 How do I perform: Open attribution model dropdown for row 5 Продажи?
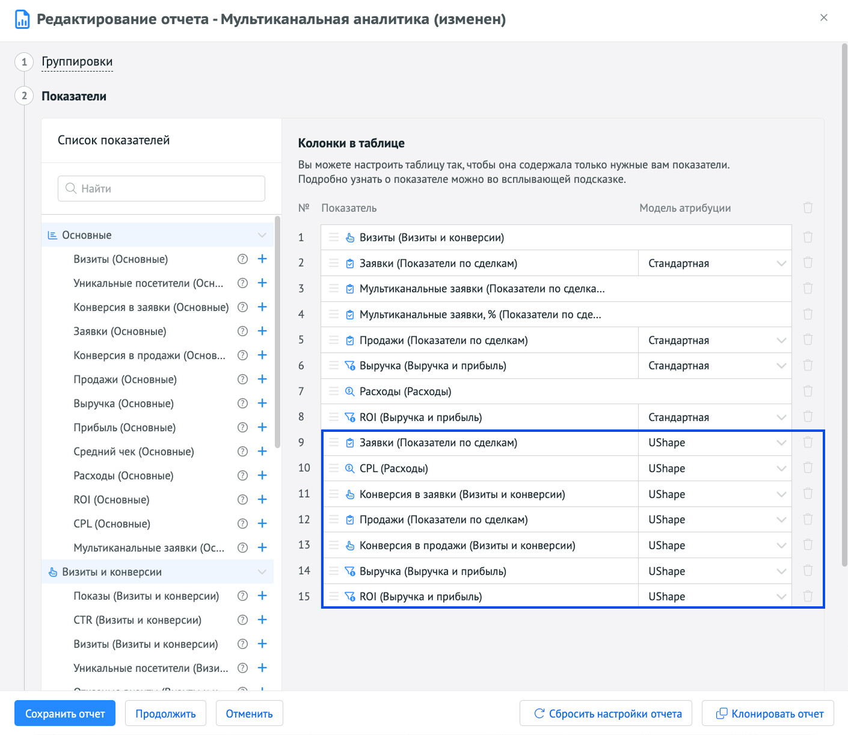[715, 340]
